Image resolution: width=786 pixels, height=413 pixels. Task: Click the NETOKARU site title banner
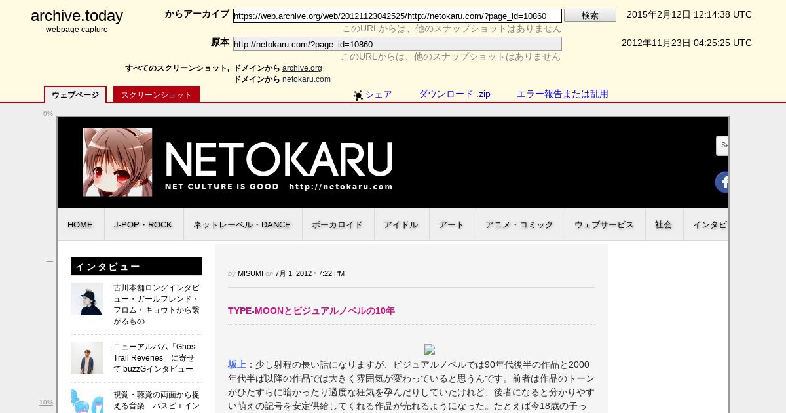pyautogui.click(x=279, y=167)
